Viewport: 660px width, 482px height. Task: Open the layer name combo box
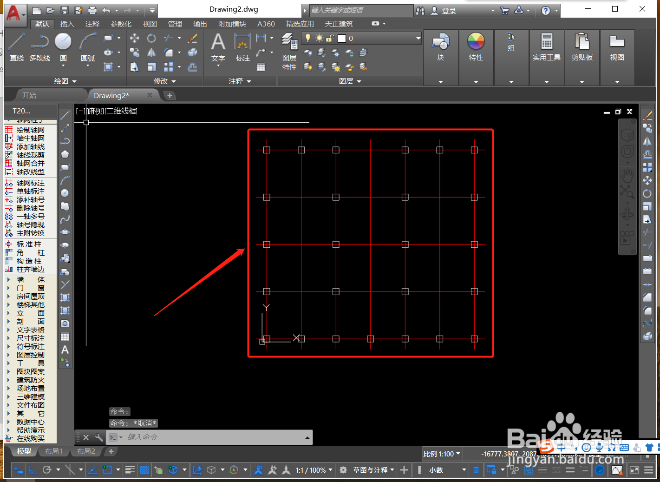pos(361,38)
